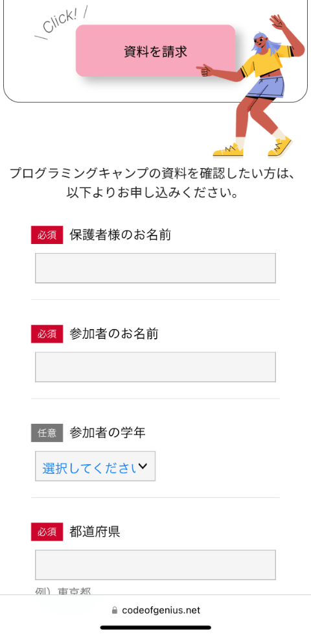This screenshot has height=636, width=311.
Task: Click the chevron arrow on grade selector
Action: coord(143,467)
